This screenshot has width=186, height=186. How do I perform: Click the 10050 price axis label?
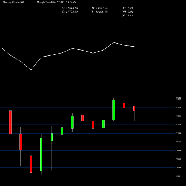[178, 167]
